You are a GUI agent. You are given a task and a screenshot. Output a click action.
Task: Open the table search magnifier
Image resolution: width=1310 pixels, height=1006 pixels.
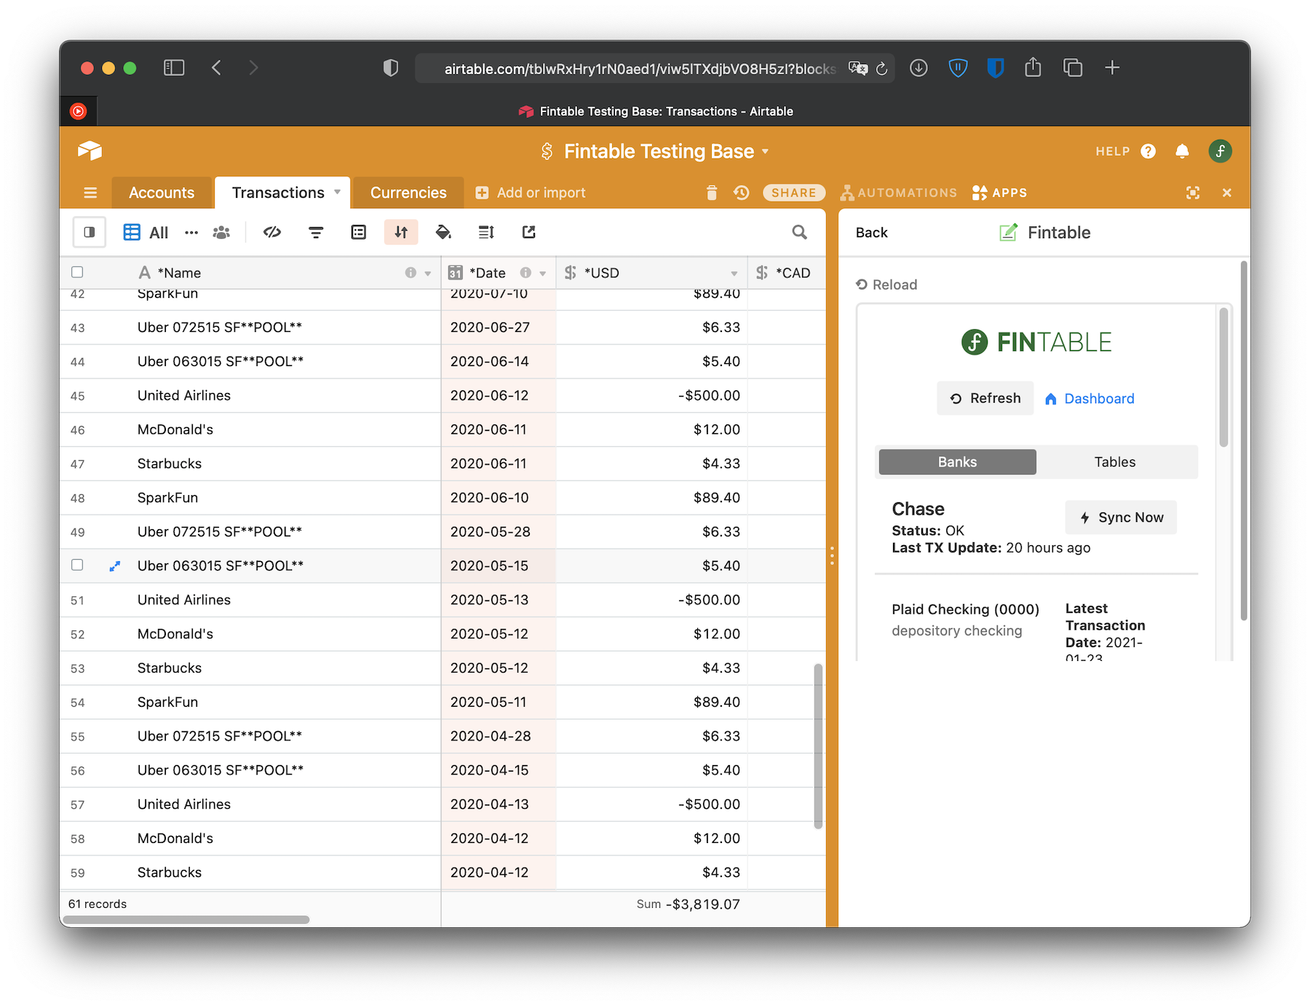coord(799,232)
